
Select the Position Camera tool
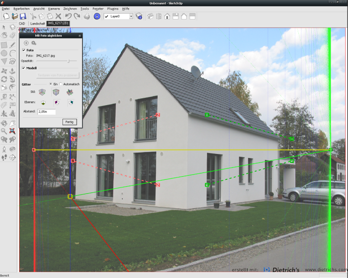tap(4, 149)
